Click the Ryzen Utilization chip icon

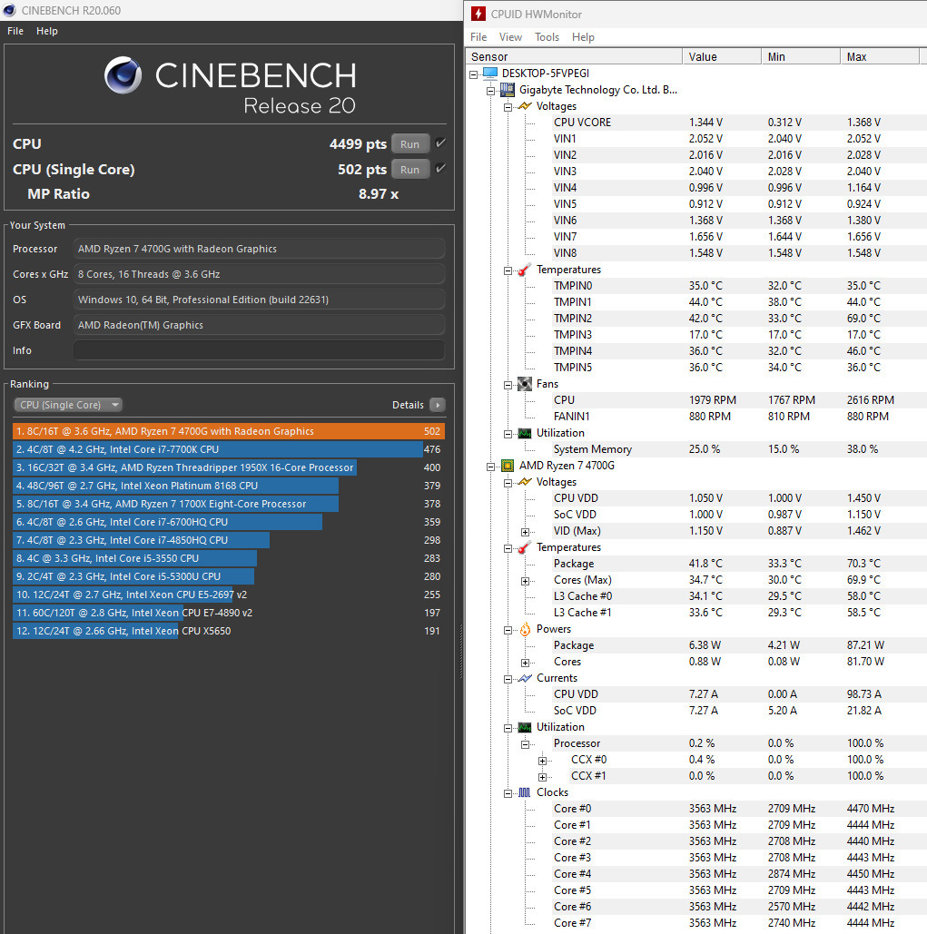[x=525, y=727]
